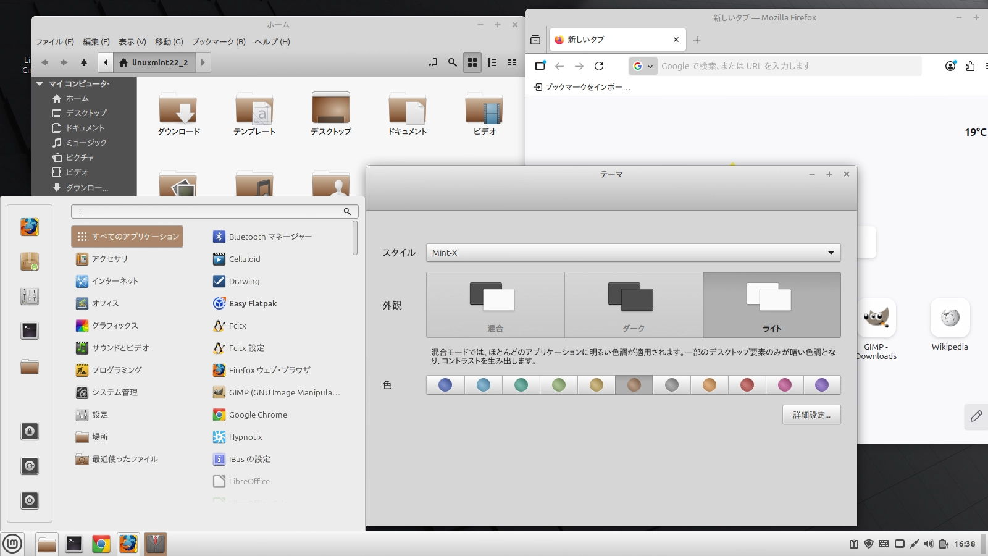The height and width of the screenshot is (556, 988).
Task: Toggle location entry icon in file manager toolbar
Action: click(x=433, y=62)
